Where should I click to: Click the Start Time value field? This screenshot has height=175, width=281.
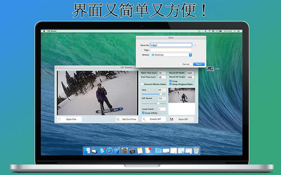(162, 73)
